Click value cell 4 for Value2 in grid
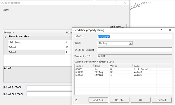The height and width of the screenshot is (105, 175). click(x=69, y=52)
